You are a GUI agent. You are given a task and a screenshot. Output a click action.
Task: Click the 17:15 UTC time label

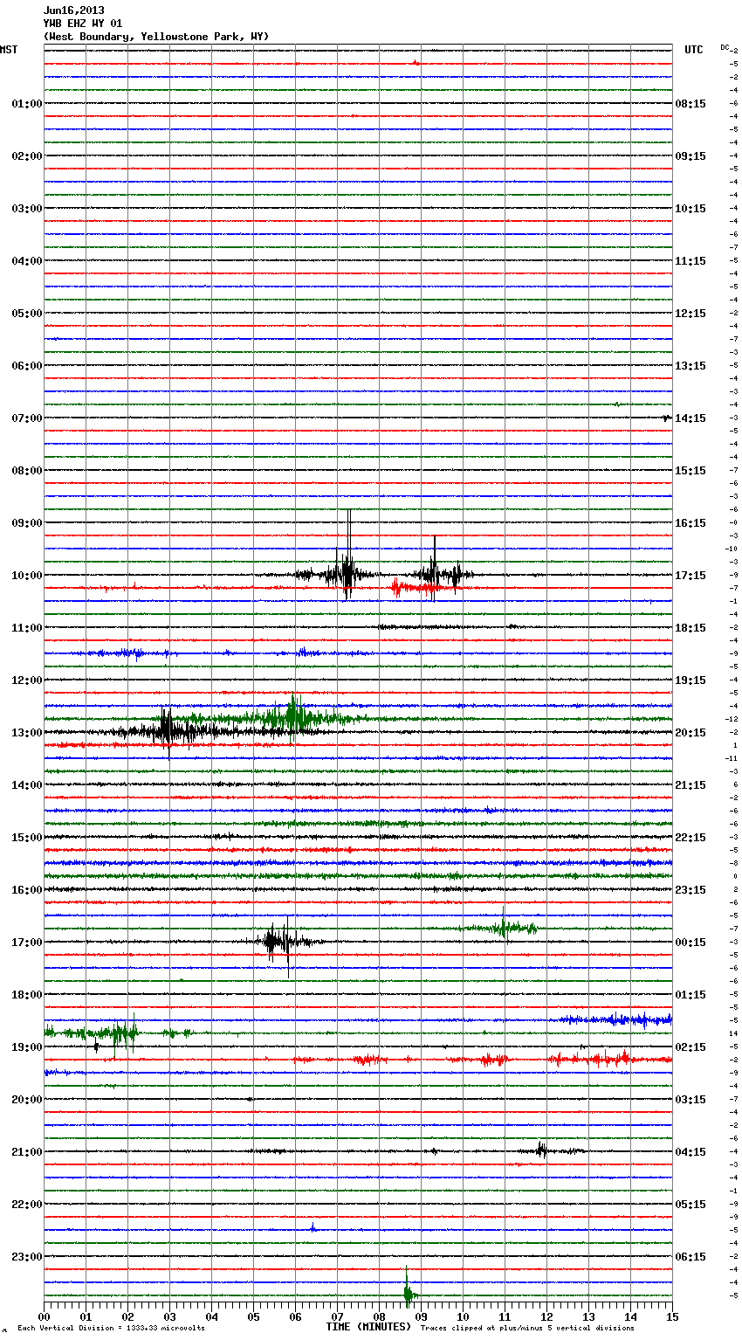pyautogui.click(x=690, y=576)
